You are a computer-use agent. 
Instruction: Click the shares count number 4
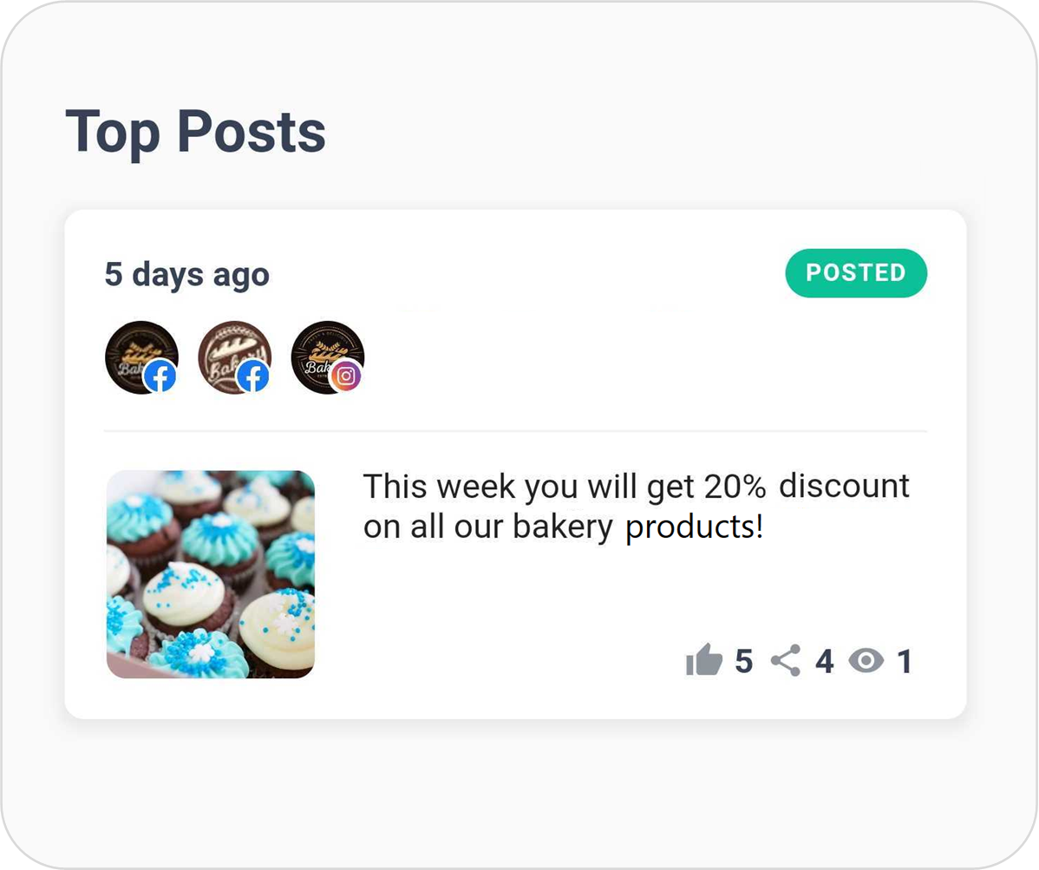coord(824,661)
